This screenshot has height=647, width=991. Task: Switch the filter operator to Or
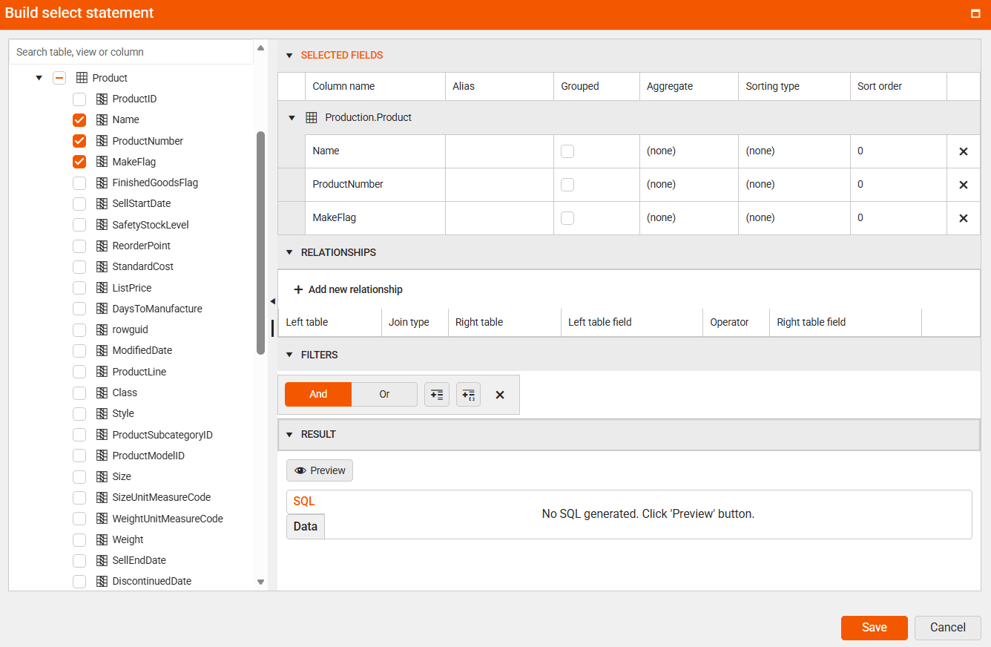click(x=384, y=394)
